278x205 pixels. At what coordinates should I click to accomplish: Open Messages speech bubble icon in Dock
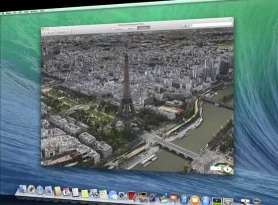point(113,195)
